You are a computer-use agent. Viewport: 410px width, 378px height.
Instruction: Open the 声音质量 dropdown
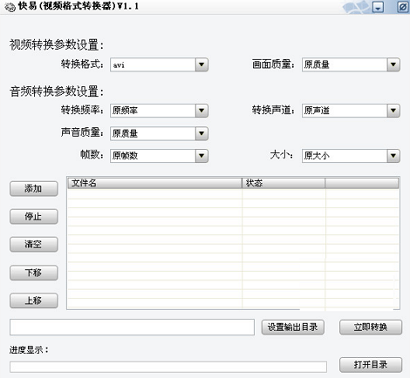click(159, 133)
